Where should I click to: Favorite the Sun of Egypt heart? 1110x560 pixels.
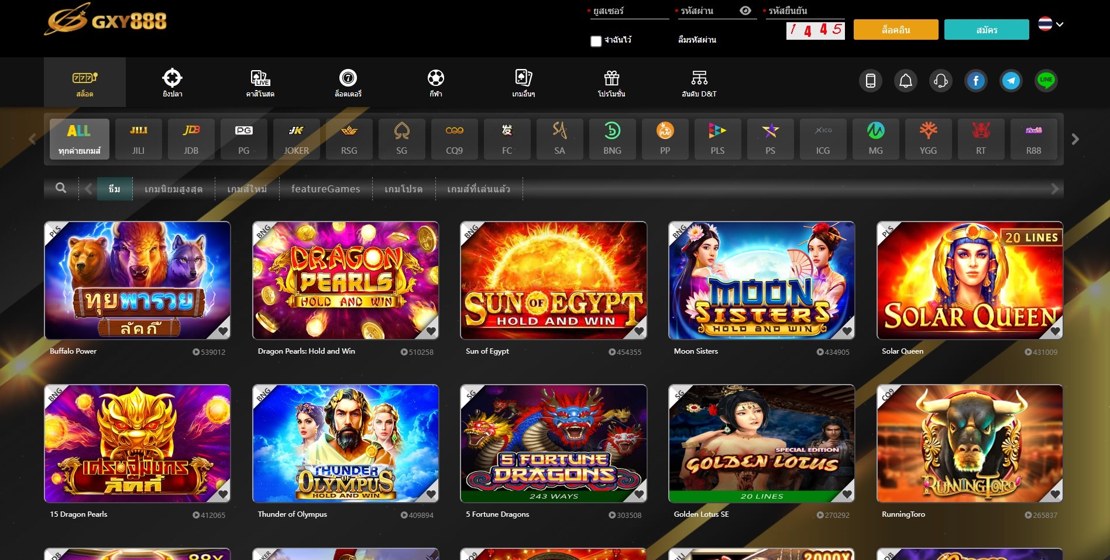click(639, 331)
